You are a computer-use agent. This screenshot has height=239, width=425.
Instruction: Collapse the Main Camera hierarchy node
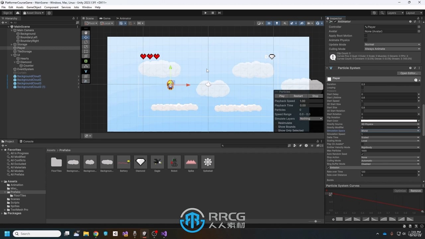tap(12, 30)
